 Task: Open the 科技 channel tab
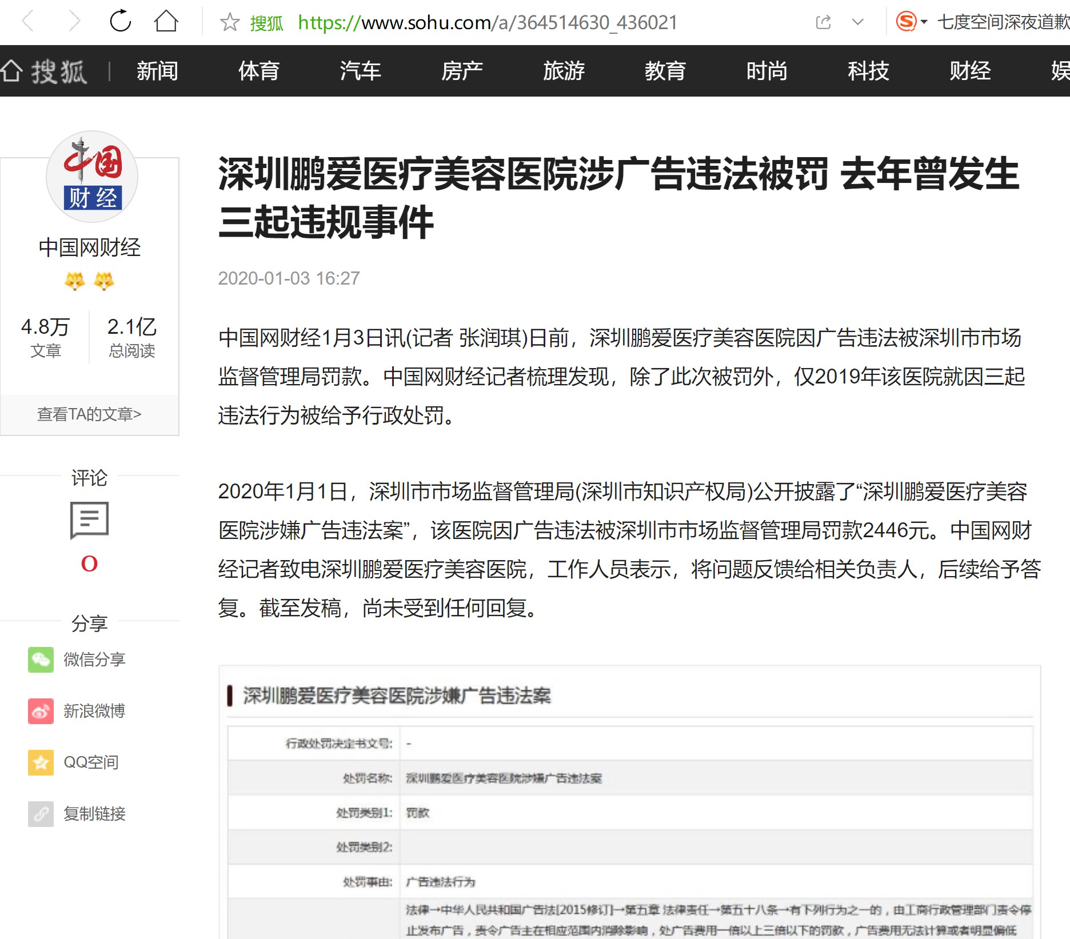point(868,71)
